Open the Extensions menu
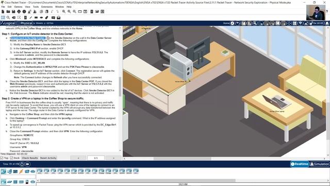 click(x=47, y=7)
